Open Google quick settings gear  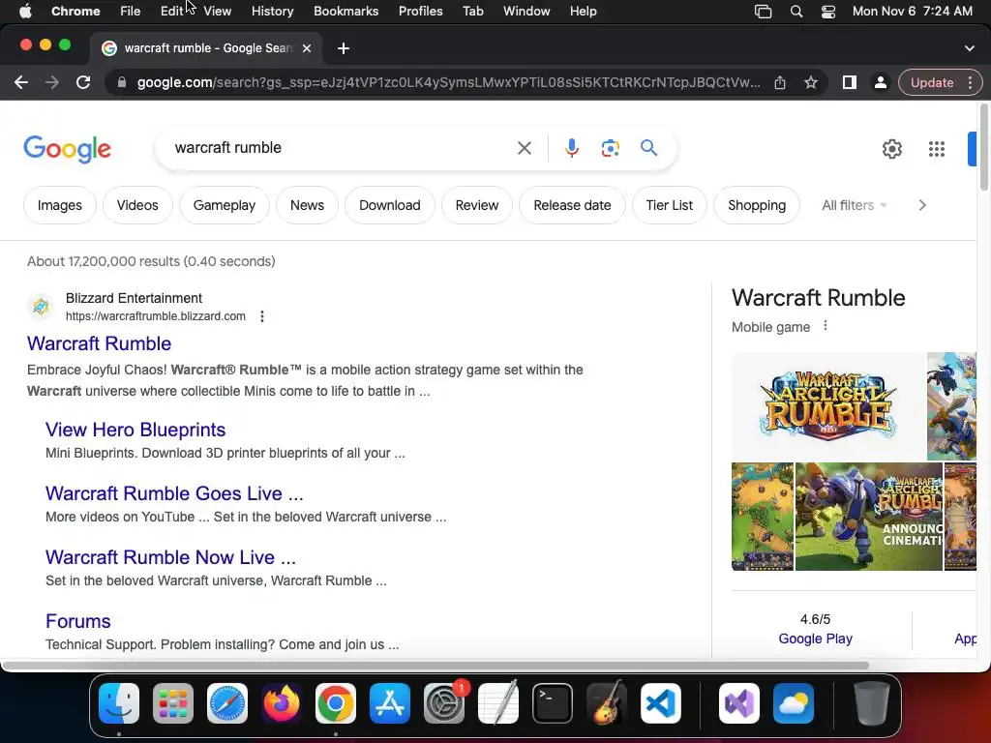coord(891,149)
